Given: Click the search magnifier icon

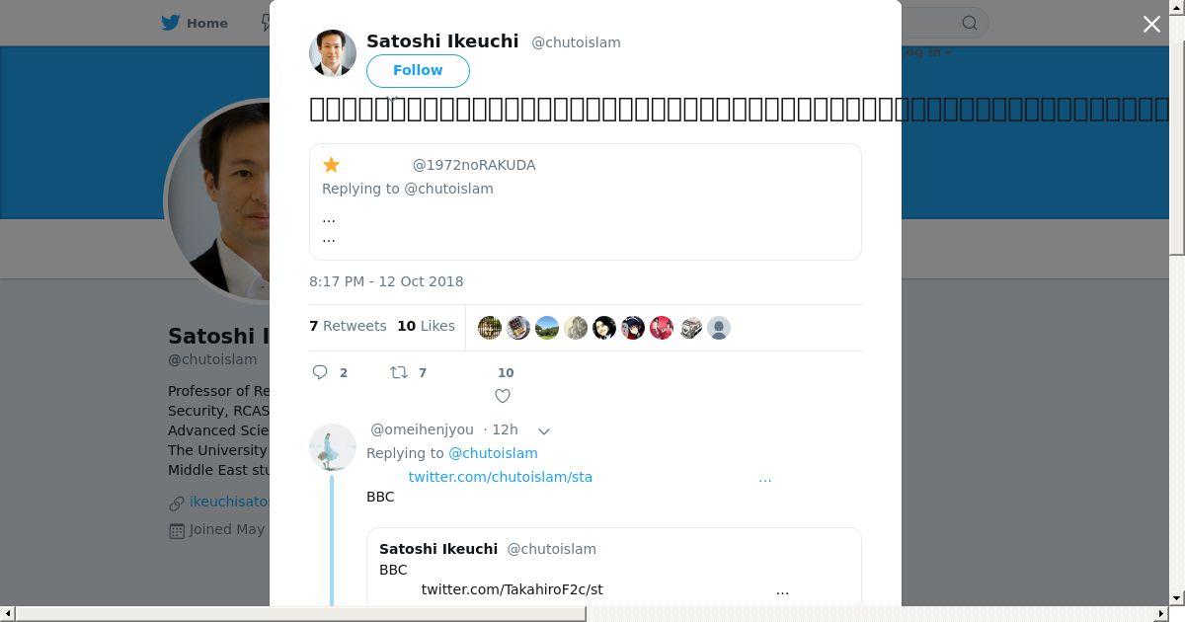Looking at the screenshot, I should pos(970,23).
